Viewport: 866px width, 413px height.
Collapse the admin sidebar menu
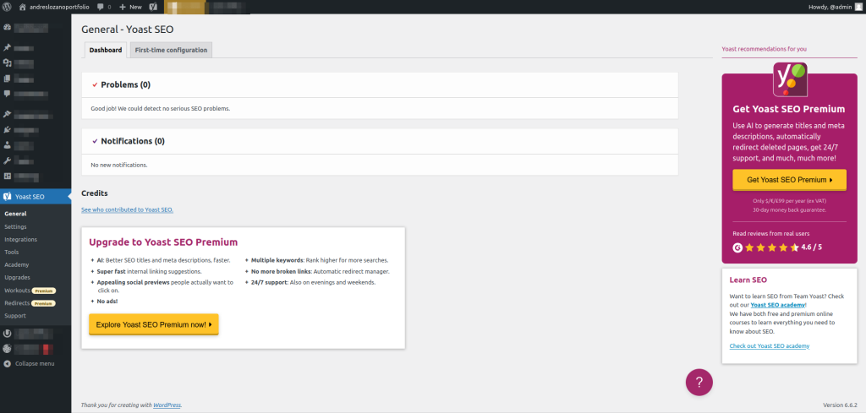pyautogui.click(x=29, y=363)
